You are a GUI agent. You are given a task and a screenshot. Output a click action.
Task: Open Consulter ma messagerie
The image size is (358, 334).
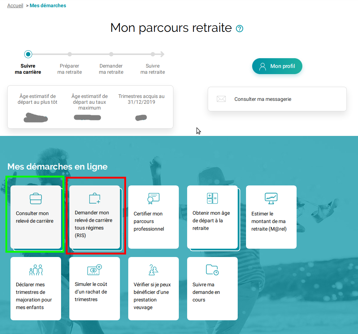tap(277, 99)
